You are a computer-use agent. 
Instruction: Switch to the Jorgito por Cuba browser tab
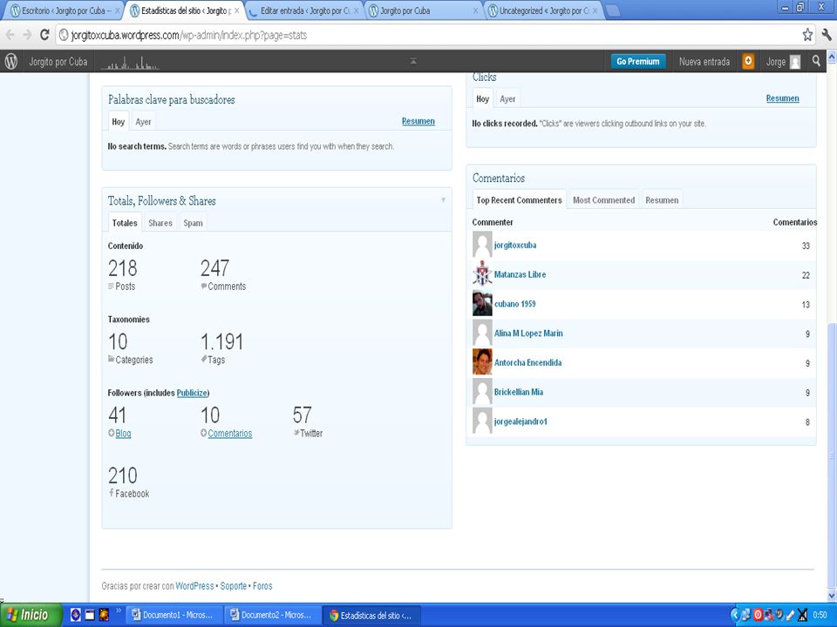tap(425, 10)
